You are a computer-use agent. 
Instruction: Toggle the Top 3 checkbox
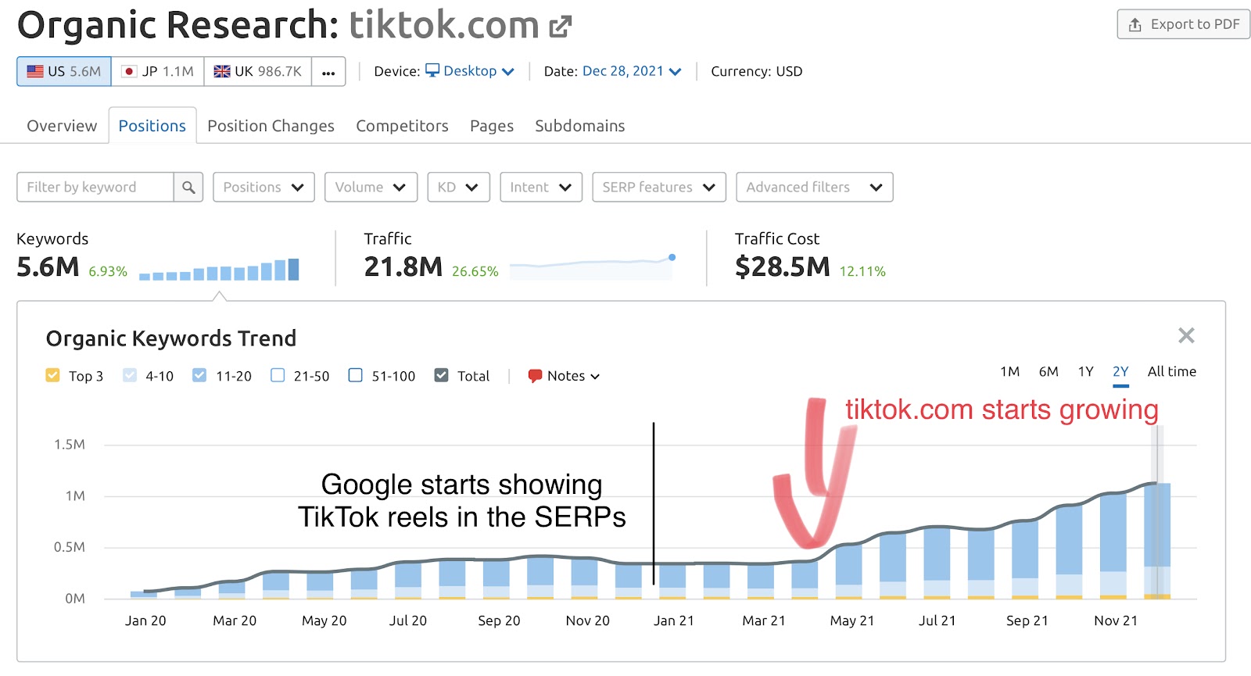click(x=53, y=375)
